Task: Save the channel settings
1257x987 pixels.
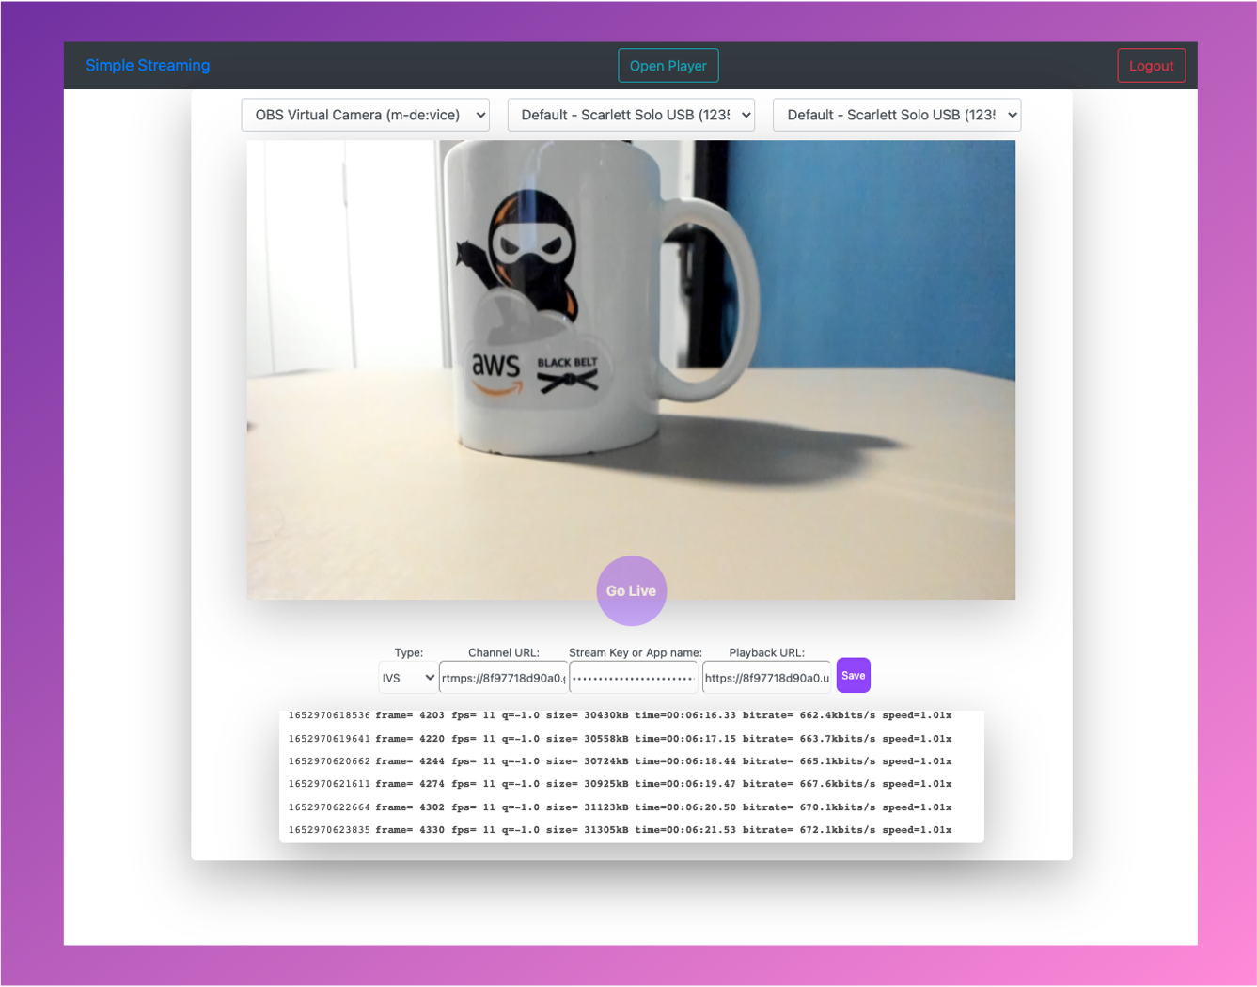Action: (854, 675)
